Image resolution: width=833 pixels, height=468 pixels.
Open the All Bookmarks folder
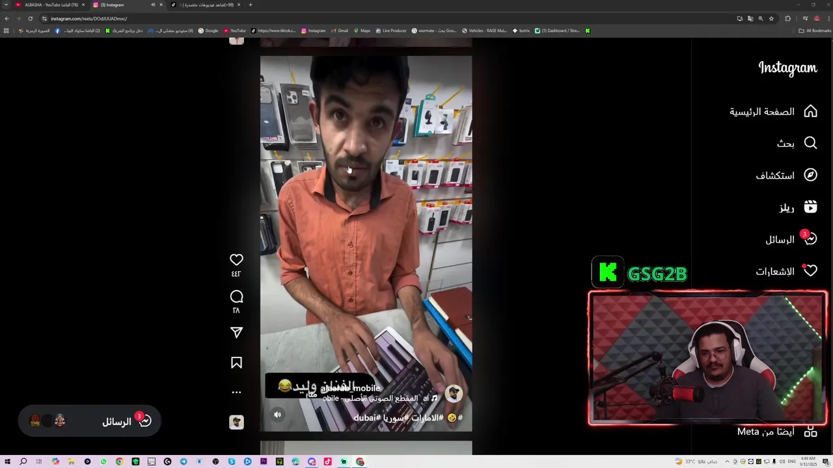(815, 31)
